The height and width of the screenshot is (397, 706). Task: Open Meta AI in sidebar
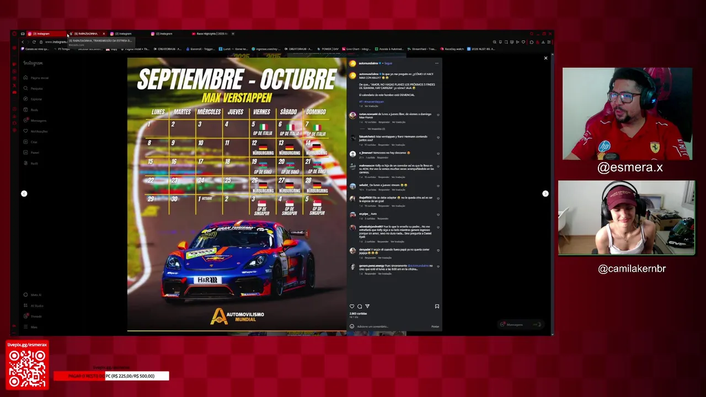[x=33, y=295]
